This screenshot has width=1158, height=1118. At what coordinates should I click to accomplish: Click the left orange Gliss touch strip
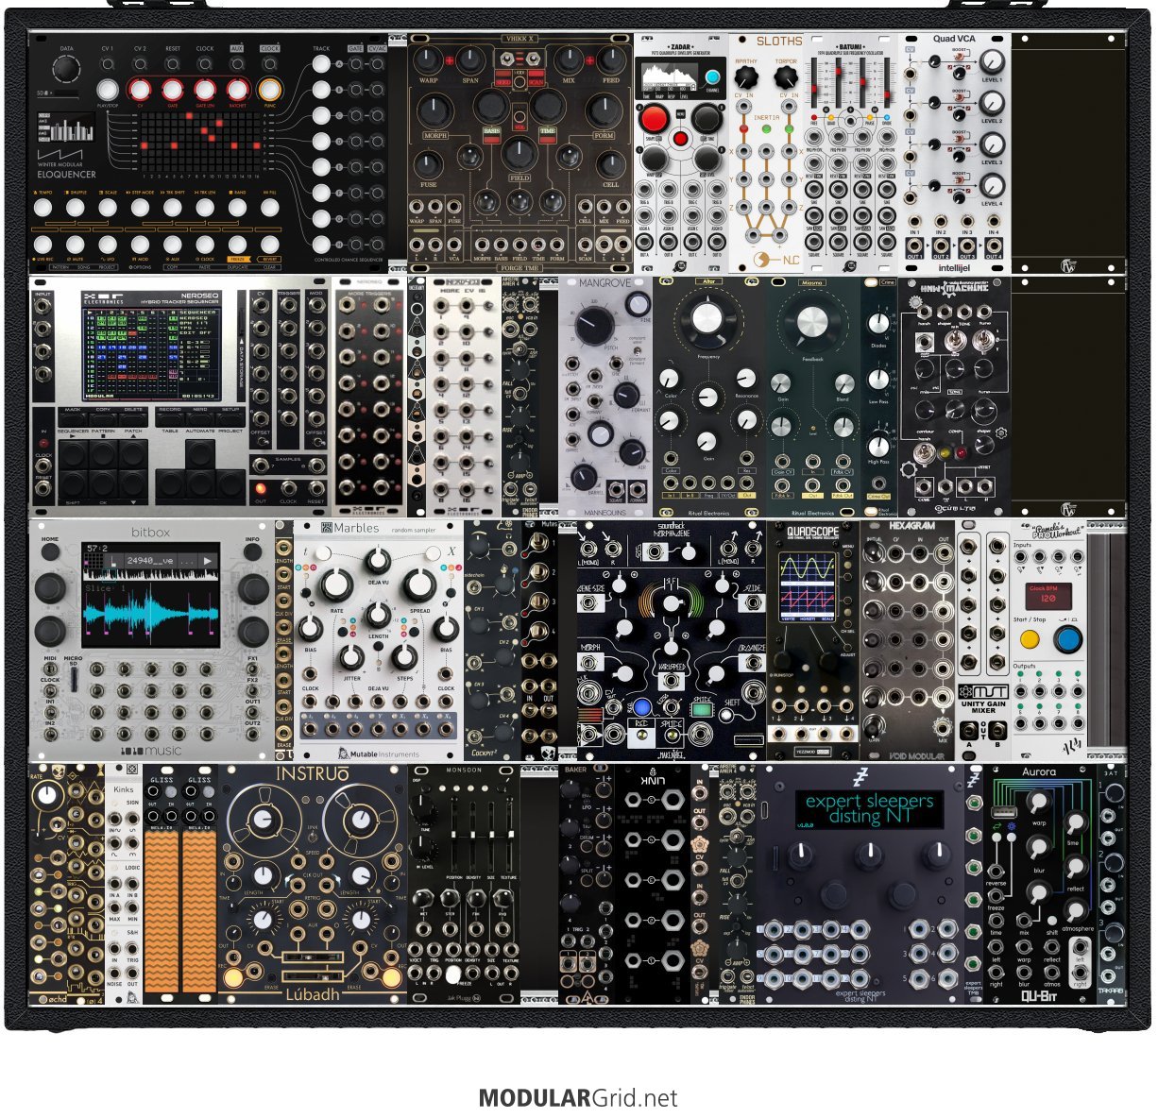click(x=162, y=912)
